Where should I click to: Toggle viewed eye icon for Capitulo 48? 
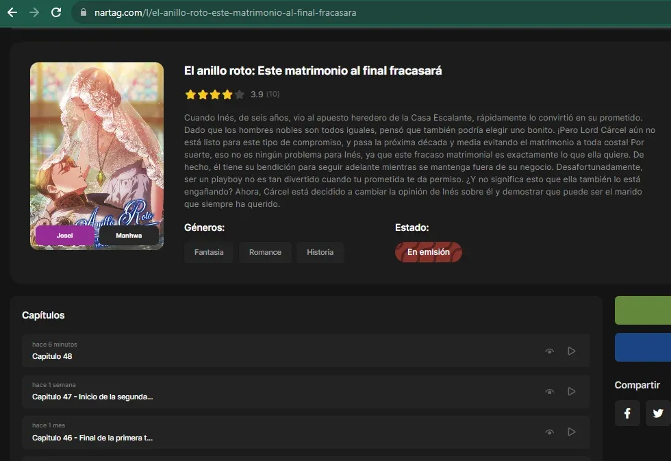coord(549,351)
